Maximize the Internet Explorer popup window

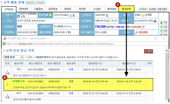tap(156, 38)
